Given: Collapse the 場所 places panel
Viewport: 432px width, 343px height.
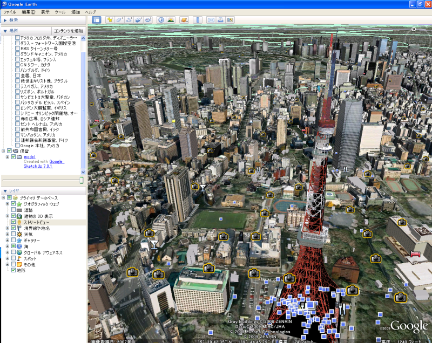Looking at the screenshot, I should tap(5, 31).
